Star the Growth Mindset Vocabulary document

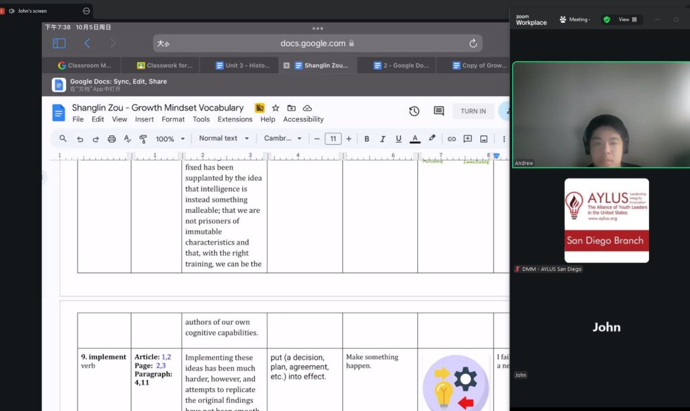[x=275, y=108]
